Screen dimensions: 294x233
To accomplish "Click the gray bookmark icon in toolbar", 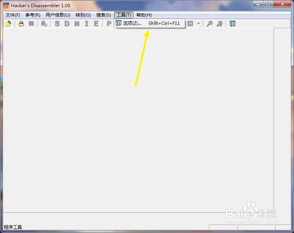I will pyautogui.click(x=31, y=24).
